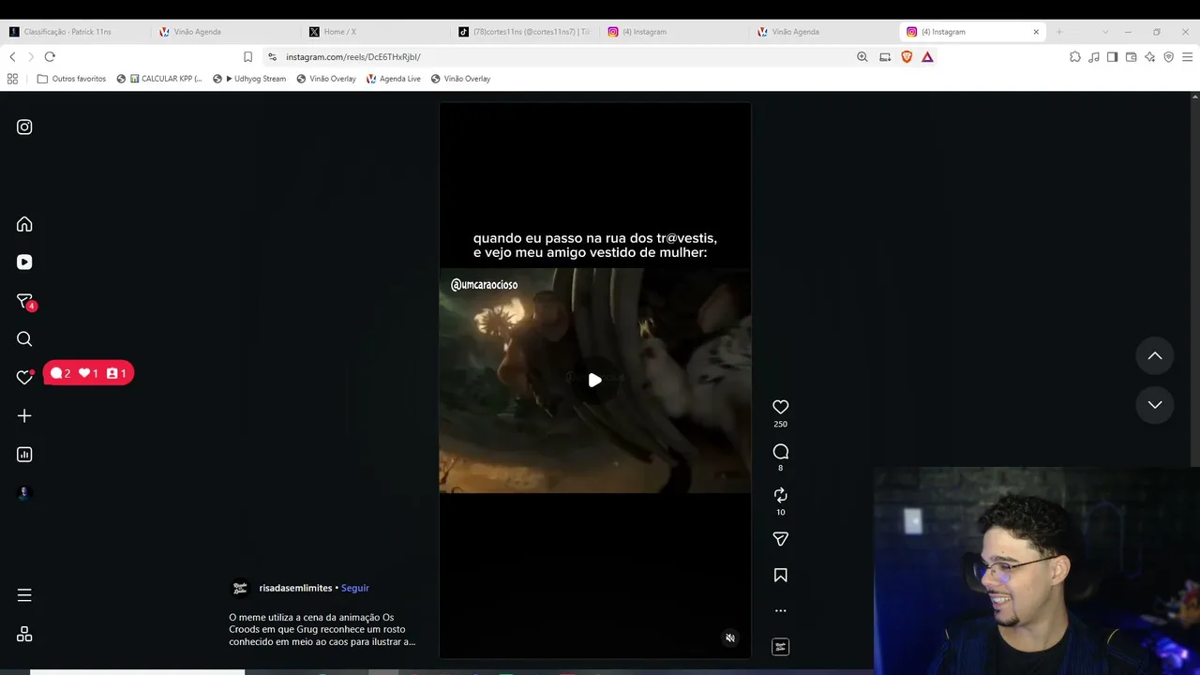Image resolution: width=1200 pixels, height=675 pixels.
Task: Switch to the first Vinão Agenda tab
Action: click(225, 32)
